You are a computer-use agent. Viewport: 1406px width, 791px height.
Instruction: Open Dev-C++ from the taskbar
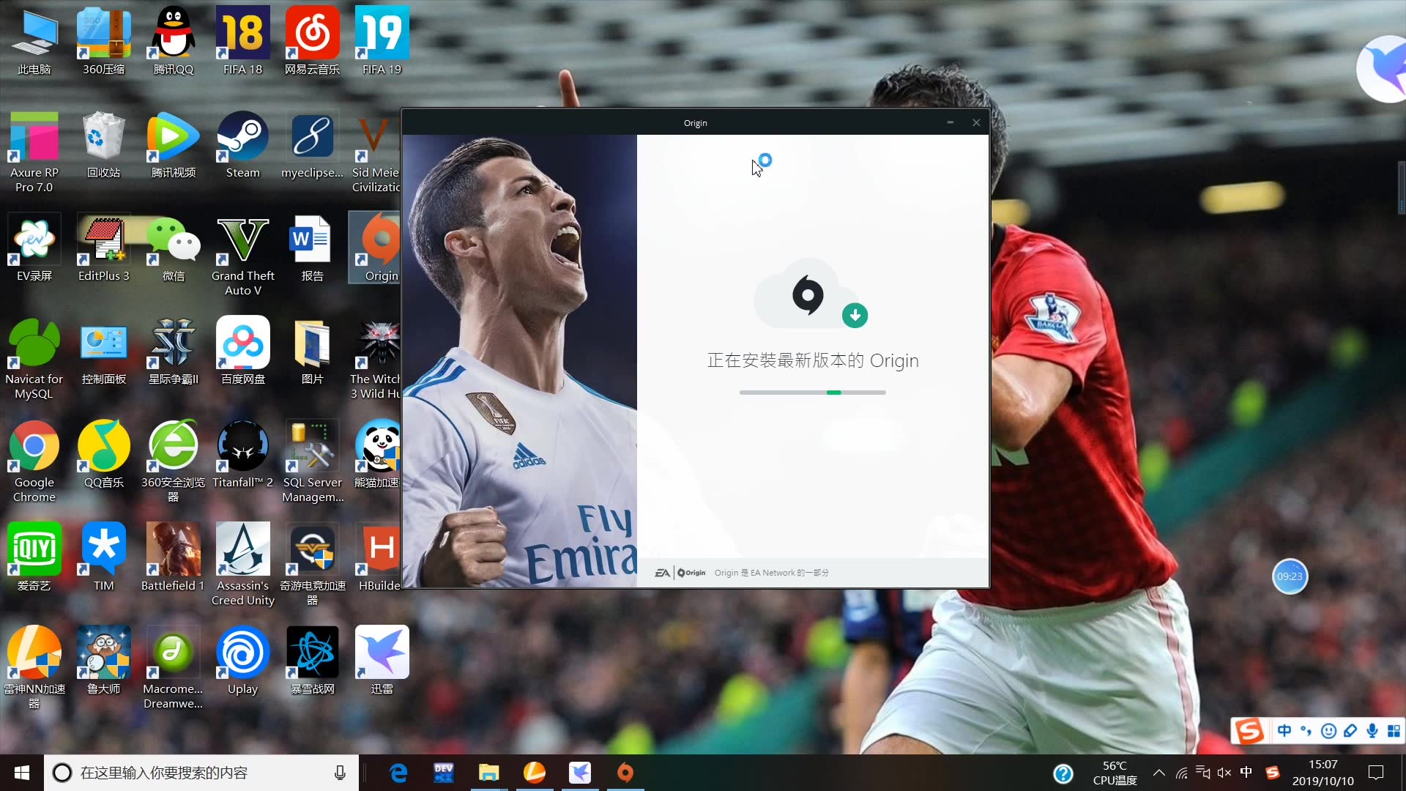444,773
